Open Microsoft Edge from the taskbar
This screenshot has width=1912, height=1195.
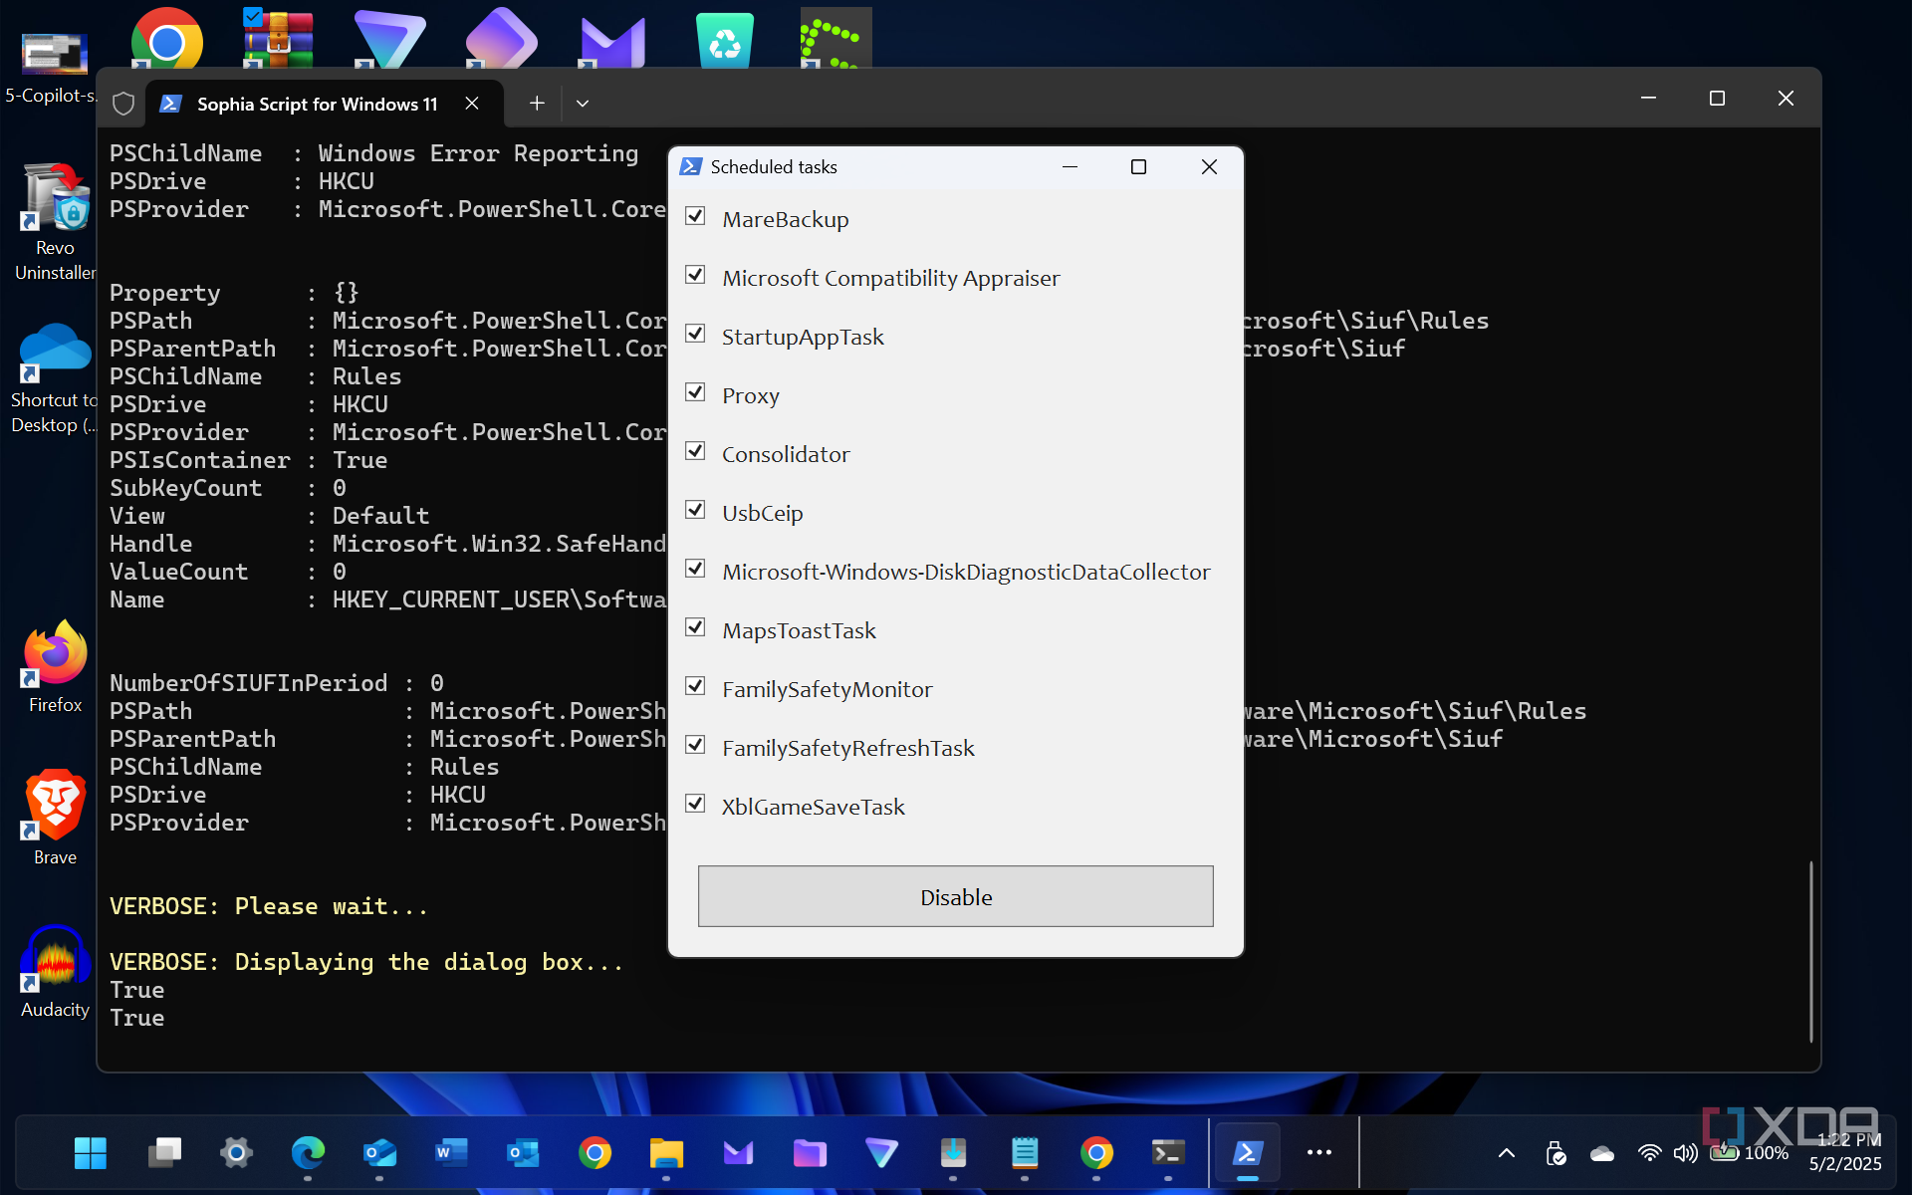(308, 1152)
